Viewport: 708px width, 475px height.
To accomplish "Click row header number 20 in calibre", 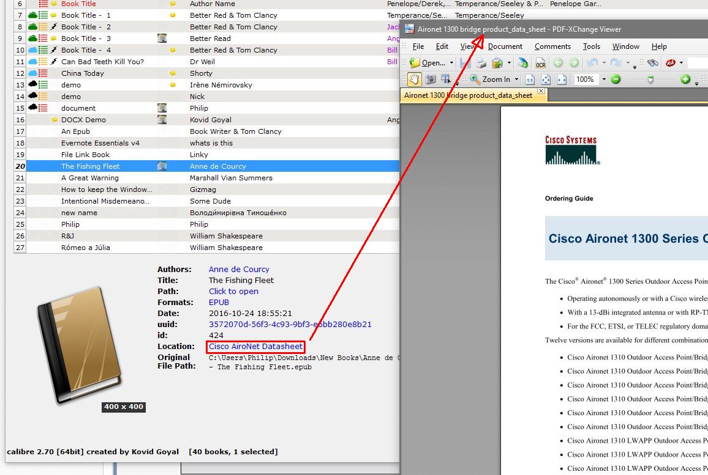I will pyautogui.click(x=20, y=166).
